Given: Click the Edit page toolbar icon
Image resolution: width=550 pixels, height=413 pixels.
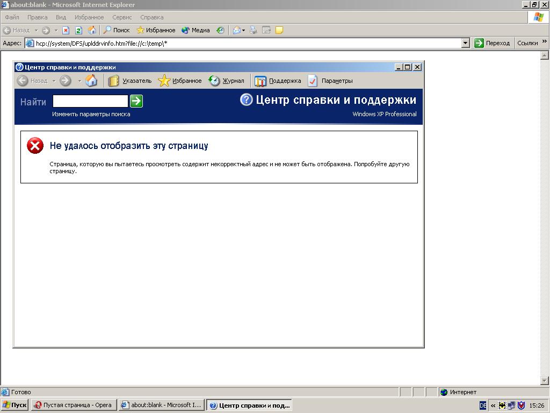Looking at the screenshot, I should pos(266,30).
